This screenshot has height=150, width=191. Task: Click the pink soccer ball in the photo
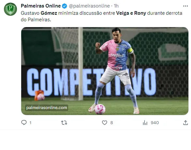click(100, 109)
